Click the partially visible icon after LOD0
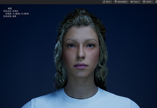The width and height of the screenshot is (157, 108). (156, 2)
